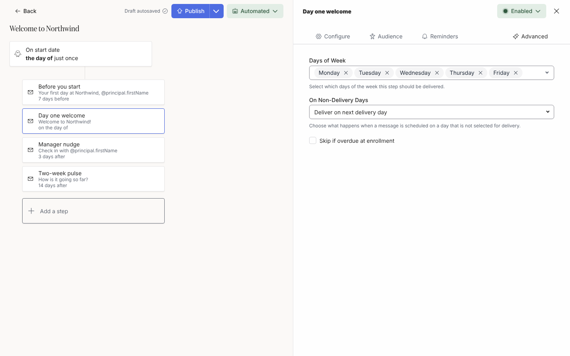Remove Friday from Days of Week
Screen dimensions: 570x356
tap(516, 73)
